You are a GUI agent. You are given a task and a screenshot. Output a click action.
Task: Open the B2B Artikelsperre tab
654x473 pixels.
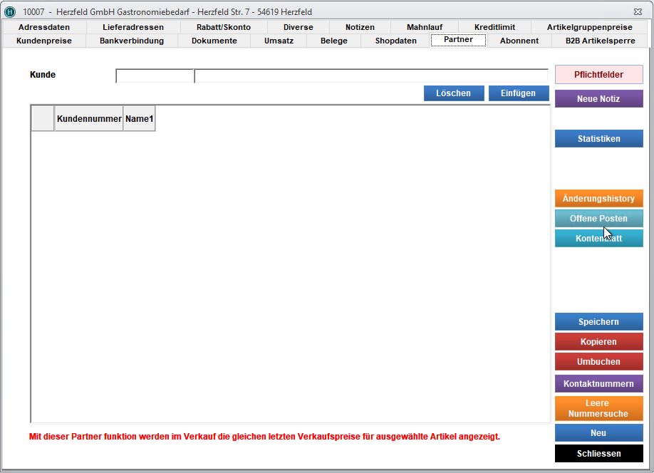point(598,41)
